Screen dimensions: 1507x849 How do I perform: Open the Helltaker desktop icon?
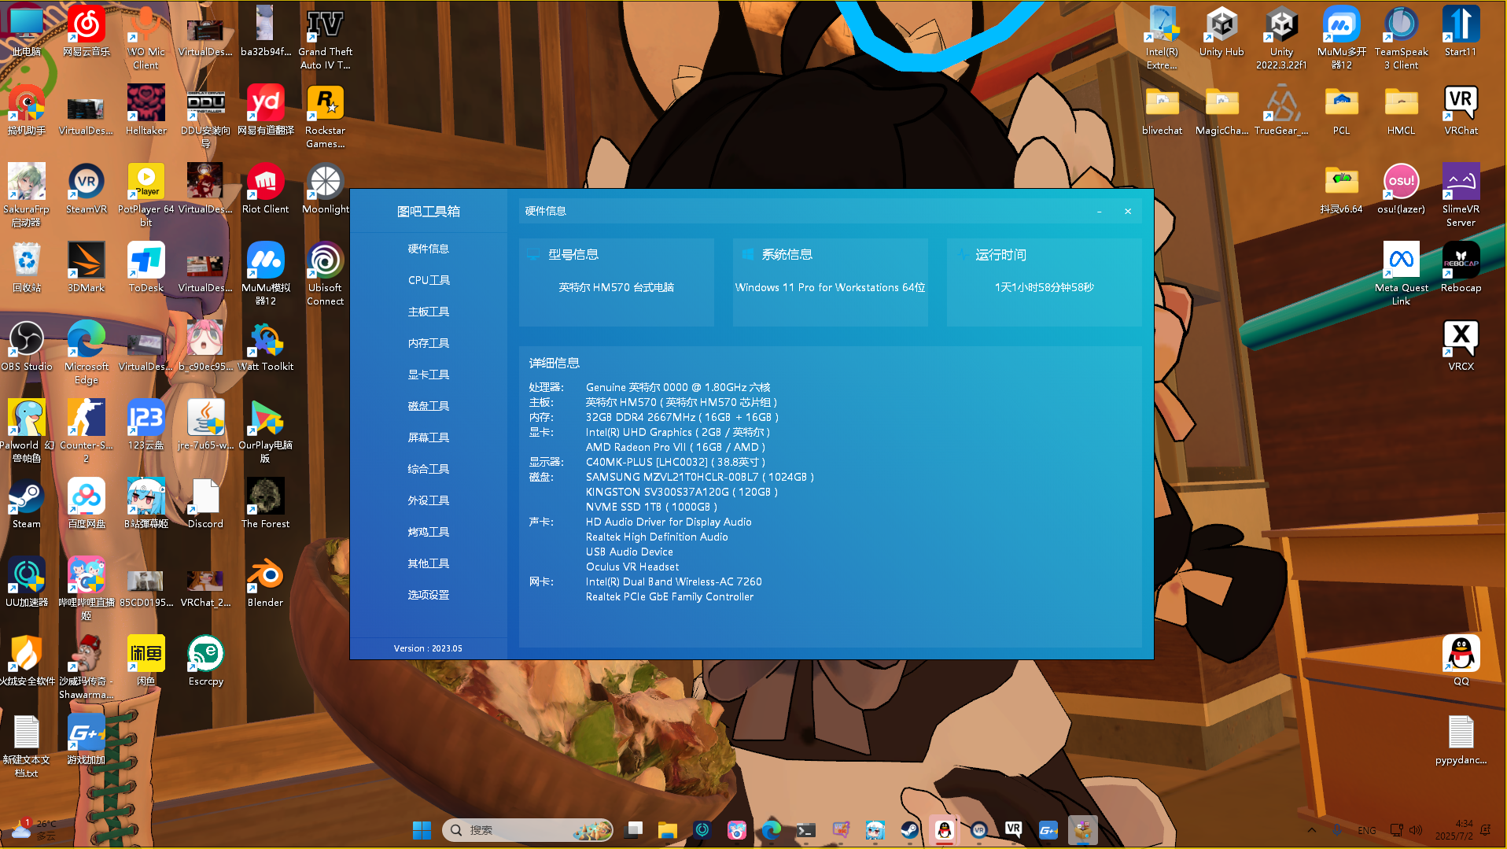point(146,110)
